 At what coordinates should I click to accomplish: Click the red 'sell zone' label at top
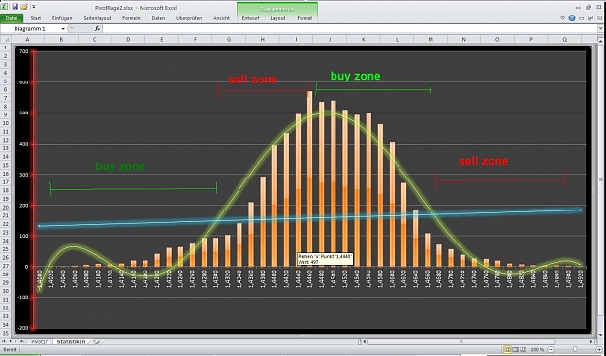(x=252, y=80)
